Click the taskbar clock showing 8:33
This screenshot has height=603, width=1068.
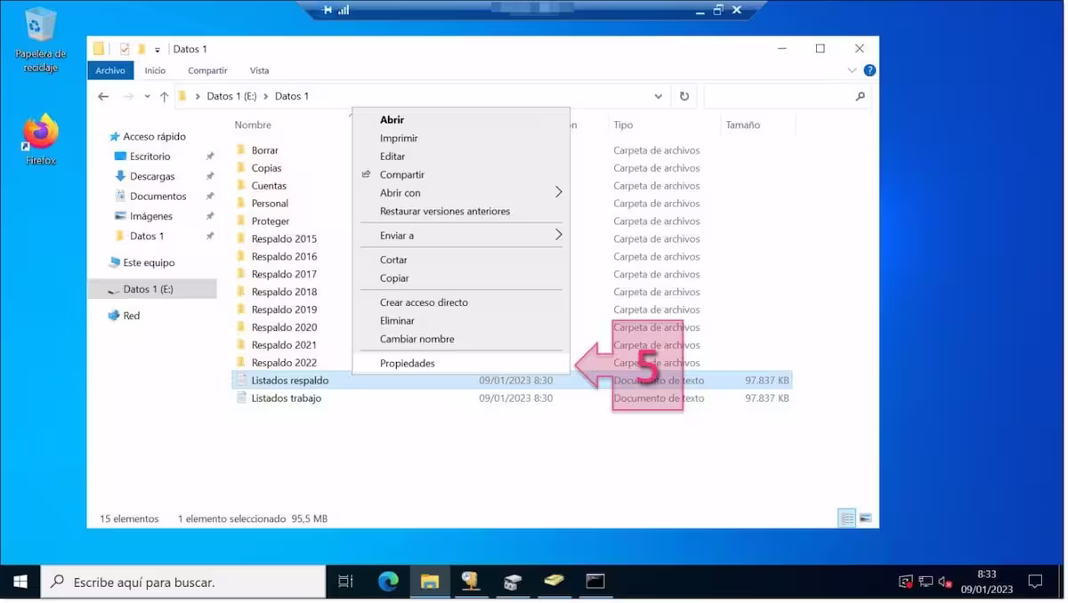tap(987, 582)
